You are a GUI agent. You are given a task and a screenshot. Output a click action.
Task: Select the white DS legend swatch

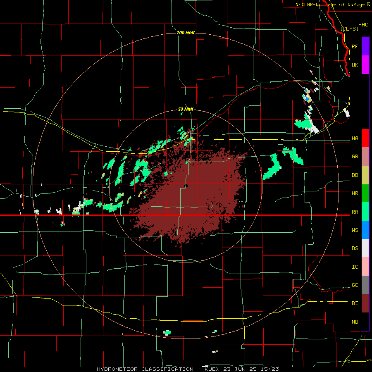pyautogui.click(x=365, y=248)
